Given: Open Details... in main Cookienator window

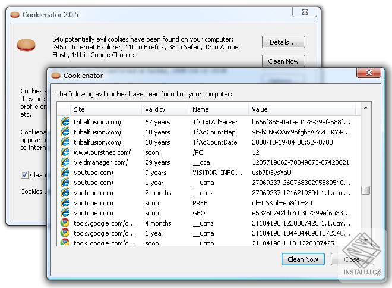Looking at the screenshot, I should click(x=283, y=42).
